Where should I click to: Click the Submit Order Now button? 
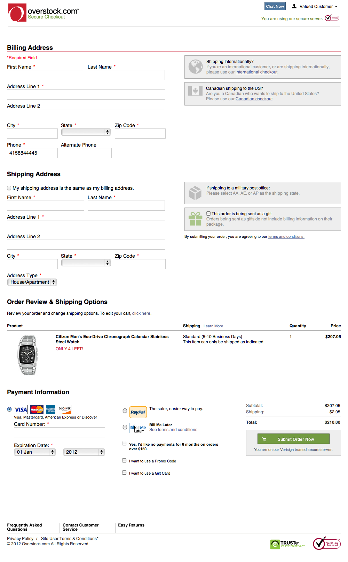(293, 439)
